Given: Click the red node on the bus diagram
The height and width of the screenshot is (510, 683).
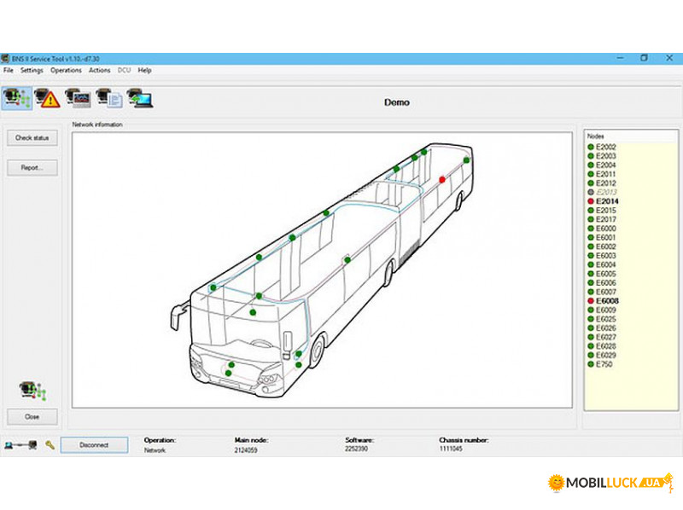Looking at the screenshot, I should pos(442,179).
